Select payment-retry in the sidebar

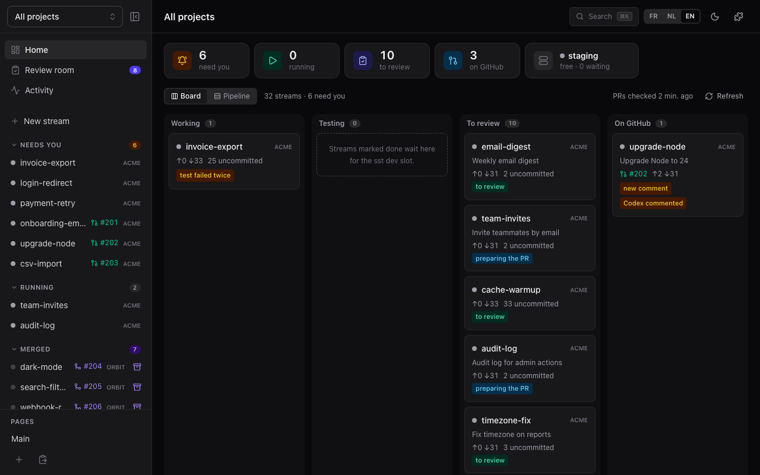(x=76, y=203)
